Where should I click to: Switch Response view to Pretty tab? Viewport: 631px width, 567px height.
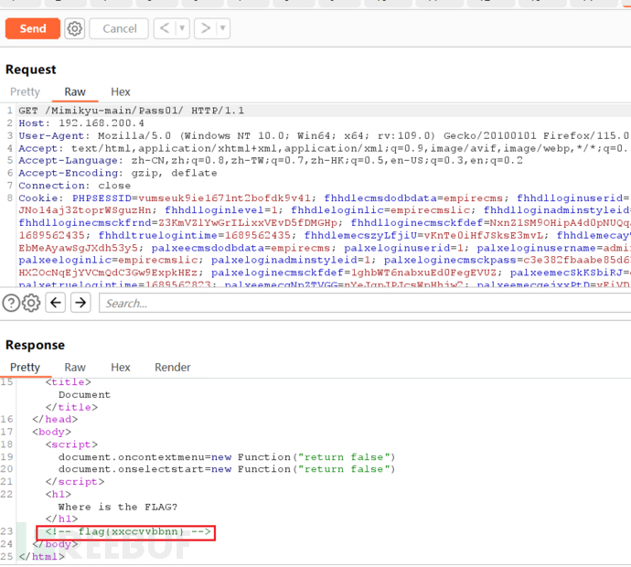tap(25, 367)
